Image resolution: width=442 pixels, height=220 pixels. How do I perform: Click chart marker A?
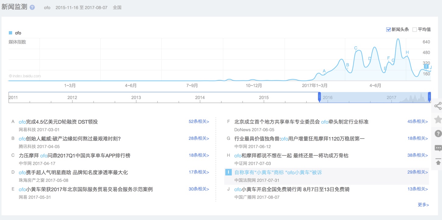point(324,71)
